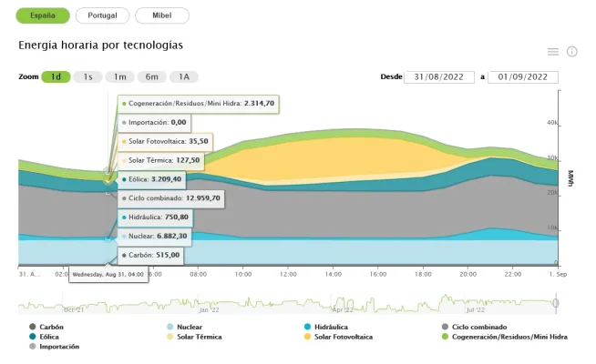
Task: Click the navigator near Oct '21
Action: 74,309
